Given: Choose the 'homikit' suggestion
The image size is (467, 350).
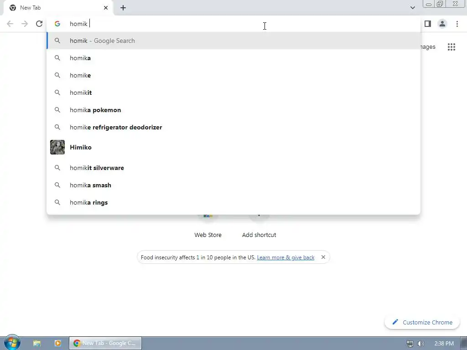Looking at the screenshot, I should [233, 93].
